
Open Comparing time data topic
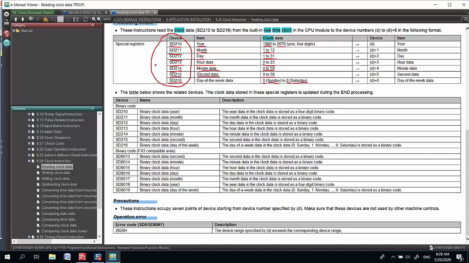[x=58, y=219]
